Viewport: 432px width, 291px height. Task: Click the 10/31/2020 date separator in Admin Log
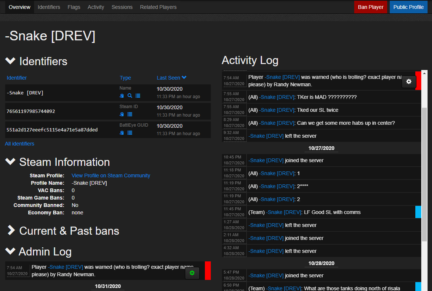108,286
